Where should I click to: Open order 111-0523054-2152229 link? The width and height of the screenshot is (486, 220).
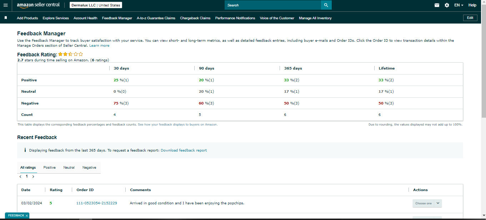[97, 203]
